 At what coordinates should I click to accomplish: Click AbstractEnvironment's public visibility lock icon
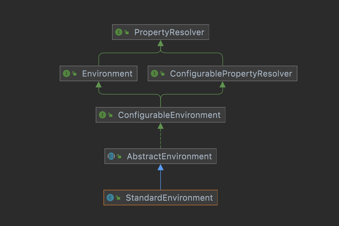tap(119, 156)
